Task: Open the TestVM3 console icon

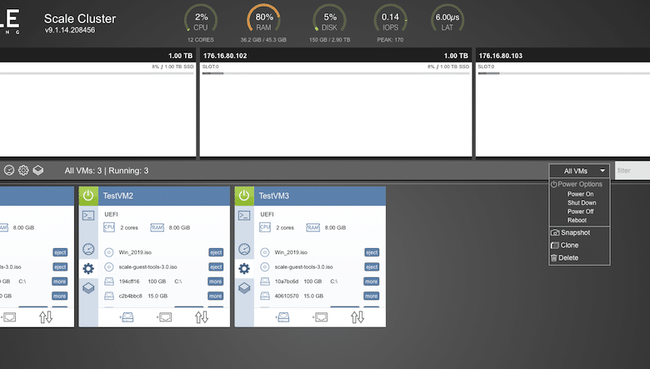Action: 244,216
